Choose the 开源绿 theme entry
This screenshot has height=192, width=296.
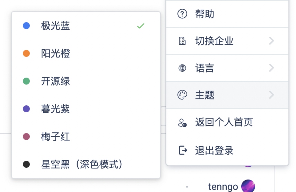coord(86,81)
